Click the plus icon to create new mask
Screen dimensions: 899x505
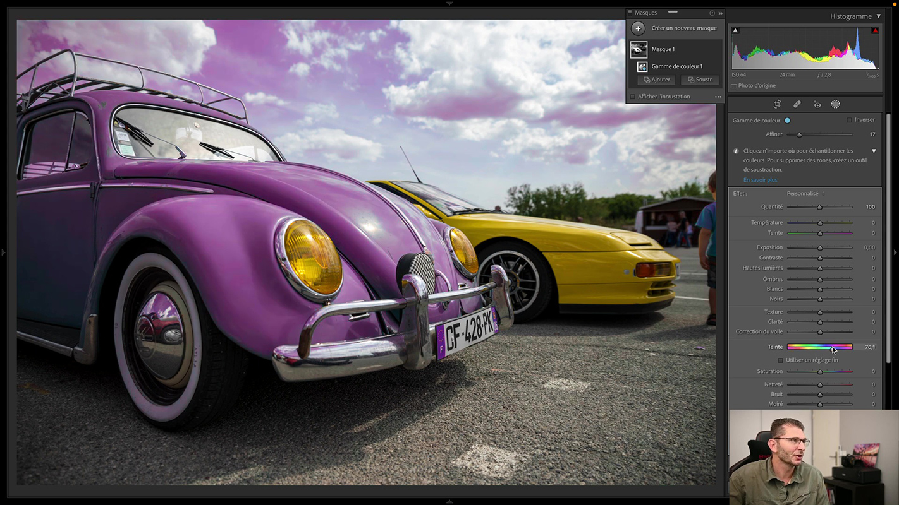pos(638,28)
